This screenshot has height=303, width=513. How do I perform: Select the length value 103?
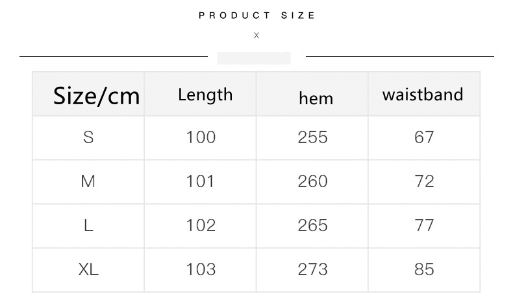click(x=201, y=269)
